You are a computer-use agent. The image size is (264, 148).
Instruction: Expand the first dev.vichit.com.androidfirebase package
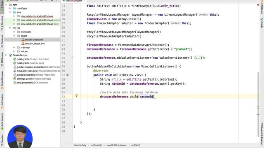(14, 16)
